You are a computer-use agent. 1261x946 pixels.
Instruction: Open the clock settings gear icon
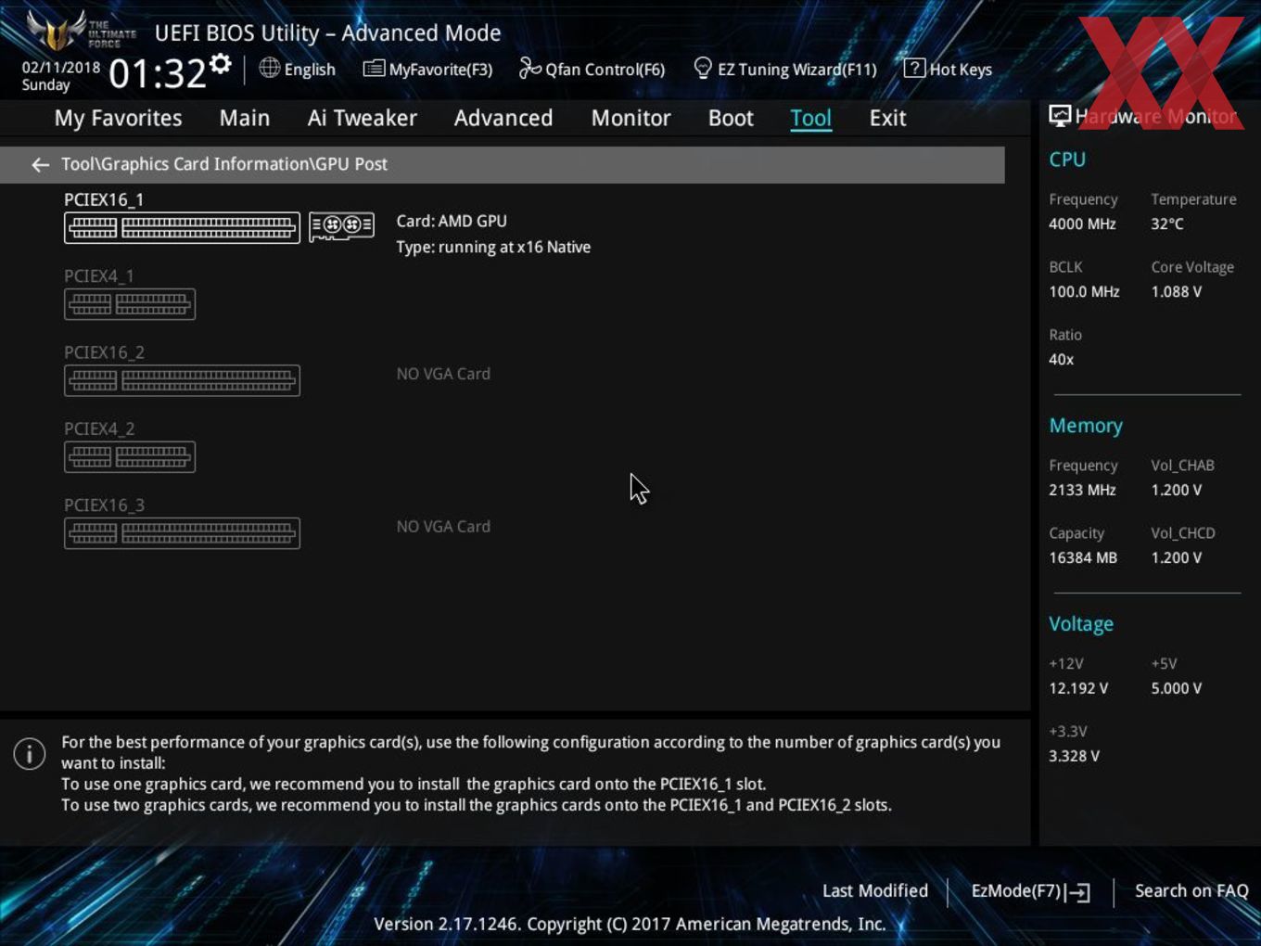[221, 64]
